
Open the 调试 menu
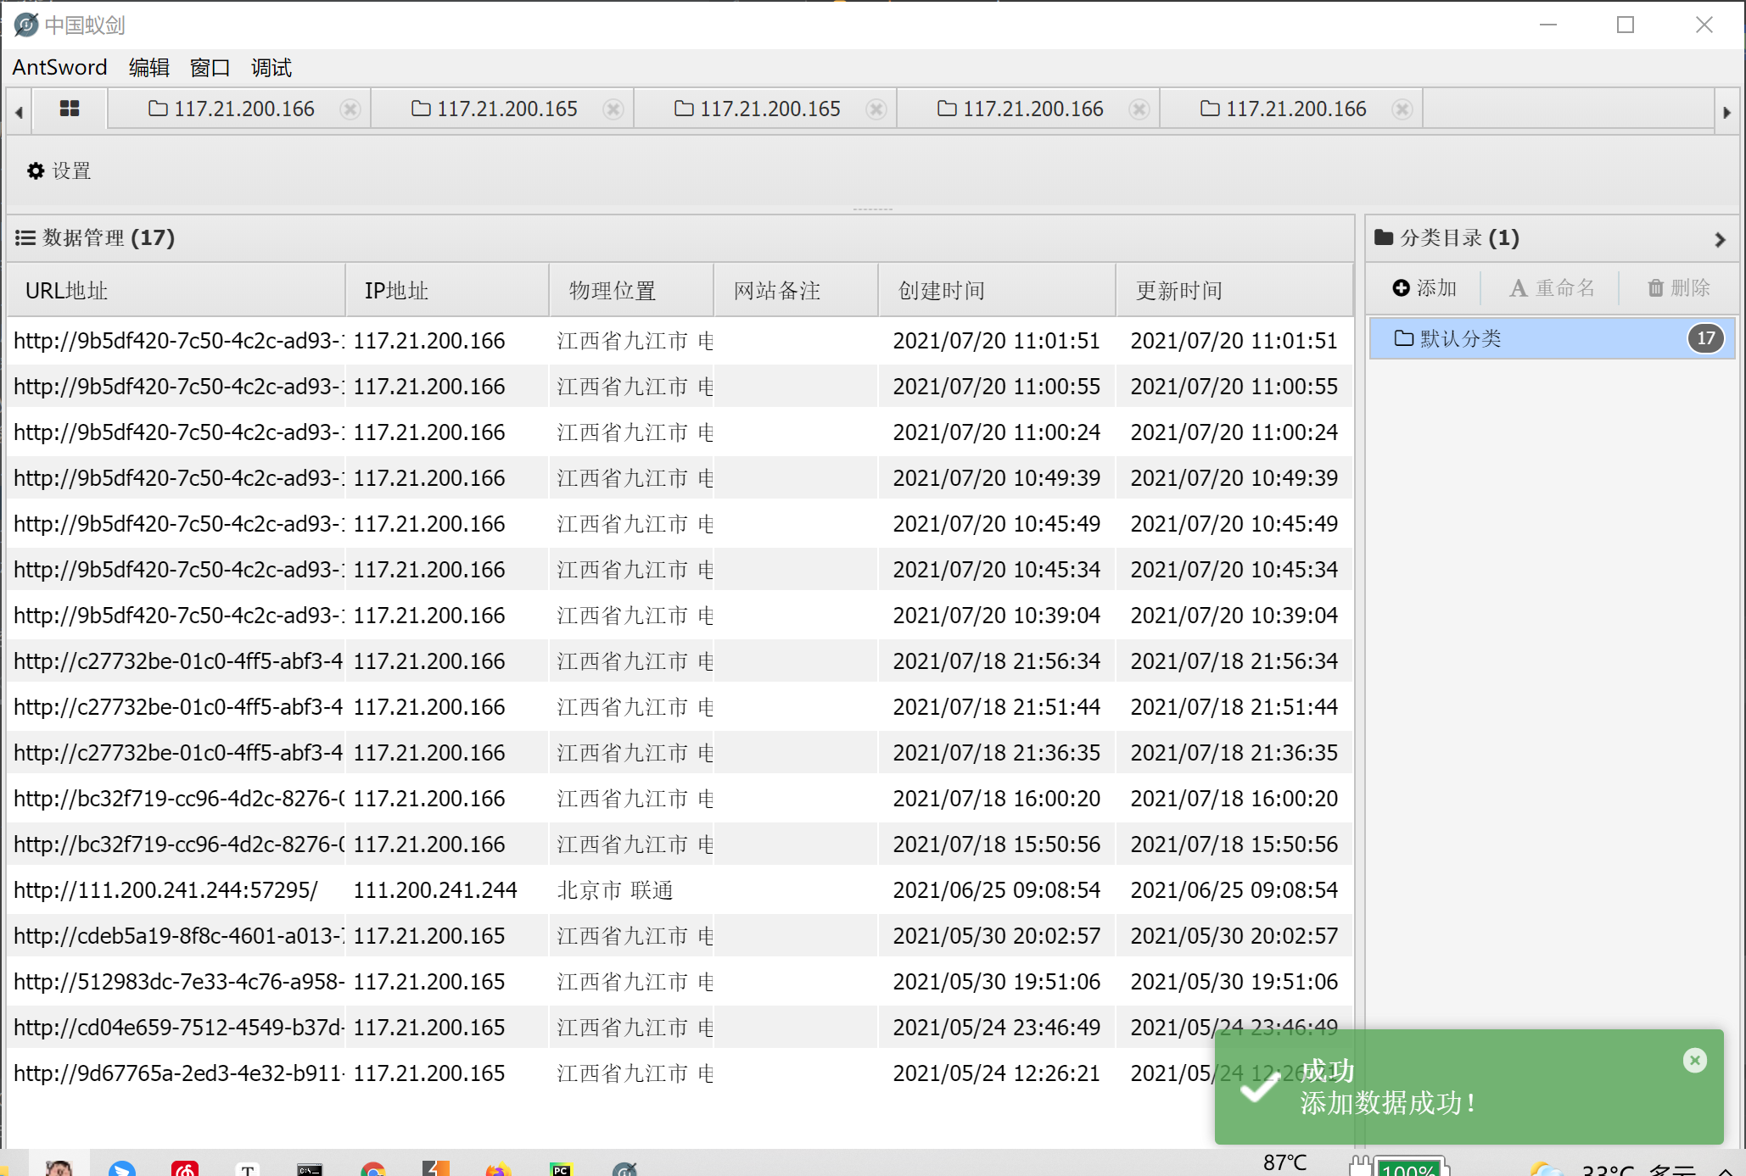(x=271, y=67)
